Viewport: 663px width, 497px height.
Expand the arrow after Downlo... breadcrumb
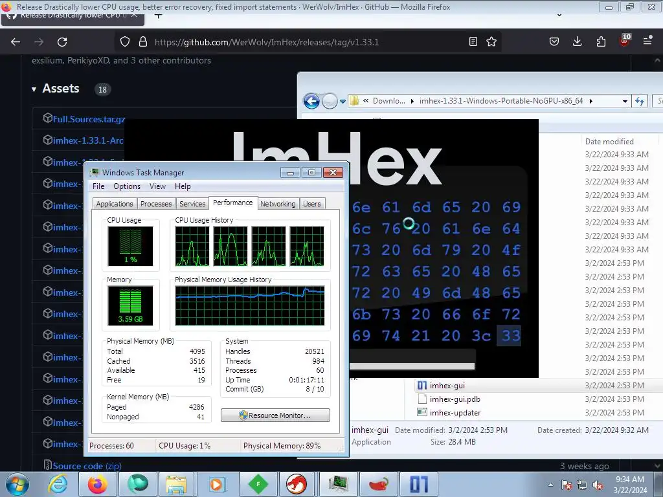[x=412, y=101]
